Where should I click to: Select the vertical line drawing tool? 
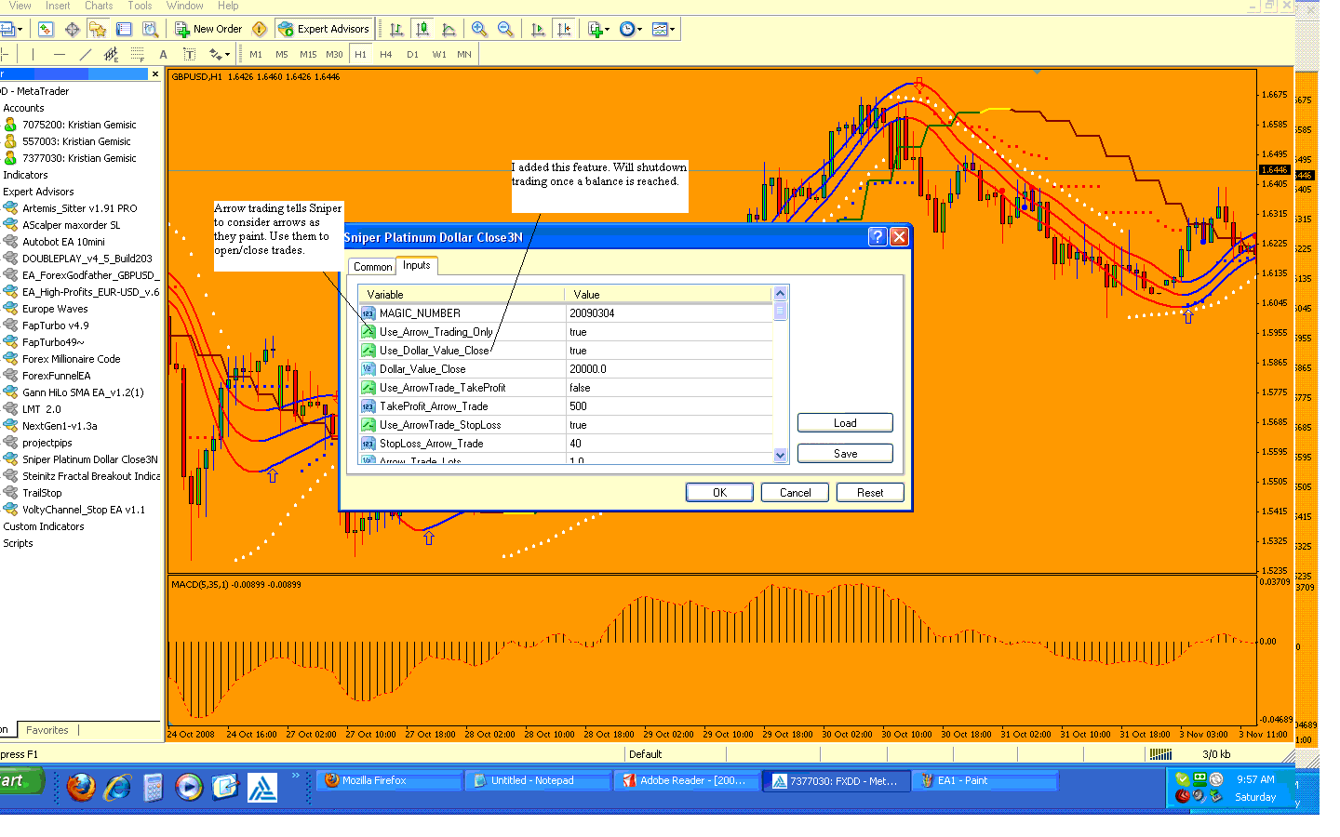(x=33, y=55)
